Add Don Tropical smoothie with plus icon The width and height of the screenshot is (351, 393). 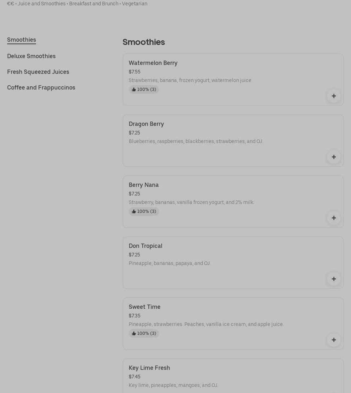(334, 279)
